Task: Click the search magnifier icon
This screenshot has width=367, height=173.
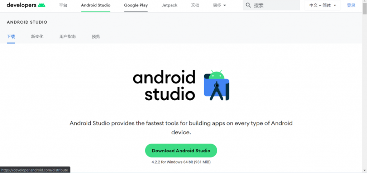Action: (248, 5)
